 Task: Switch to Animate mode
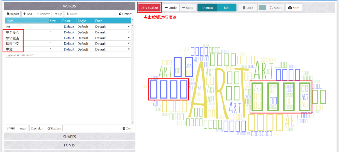pyautogui.click(x=207, y=8)
